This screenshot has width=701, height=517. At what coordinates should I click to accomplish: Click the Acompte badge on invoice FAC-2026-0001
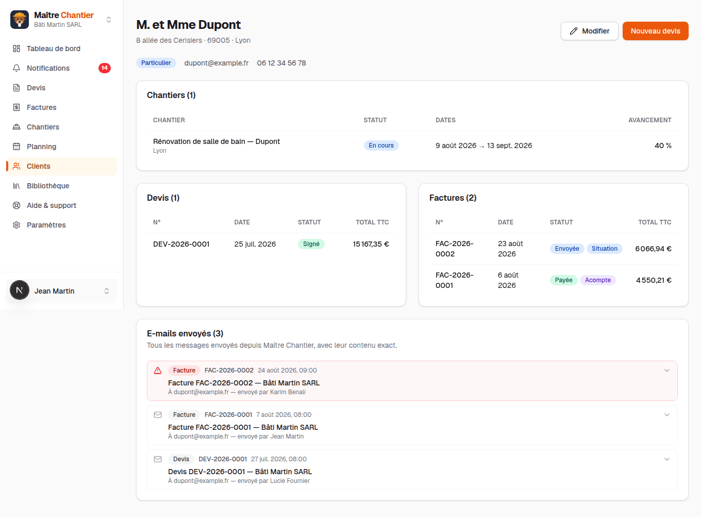point(598,280)
